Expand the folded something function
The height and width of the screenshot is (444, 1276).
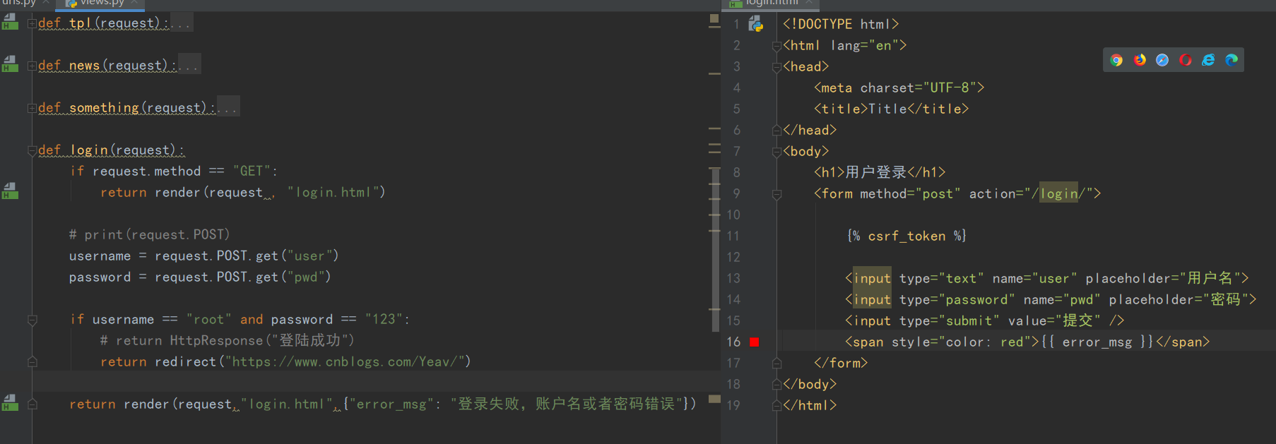(x=32, y=108)
